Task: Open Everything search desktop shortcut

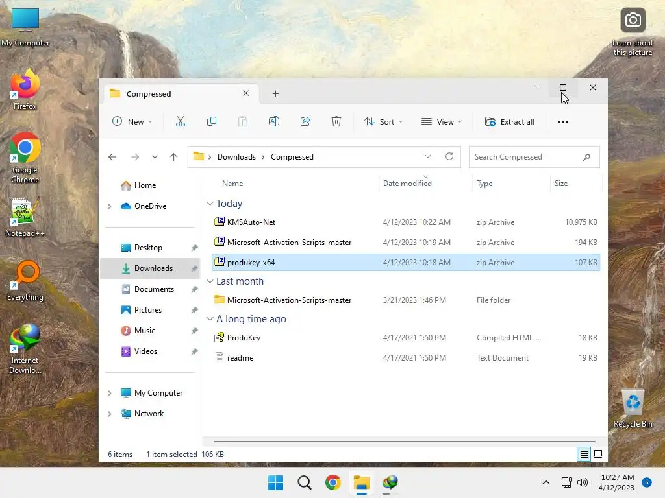Action: click(x=25, y=280)
